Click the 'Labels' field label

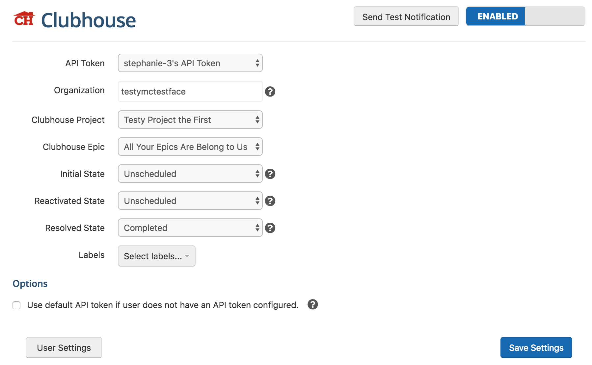click(92, 255)
